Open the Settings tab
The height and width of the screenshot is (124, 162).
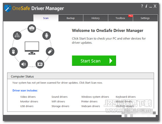pos(145,18)
